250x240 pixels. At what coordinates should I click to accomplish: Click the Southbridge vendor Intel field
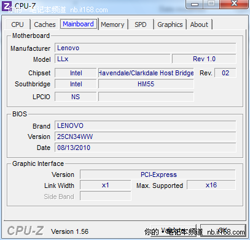point(76,84)
